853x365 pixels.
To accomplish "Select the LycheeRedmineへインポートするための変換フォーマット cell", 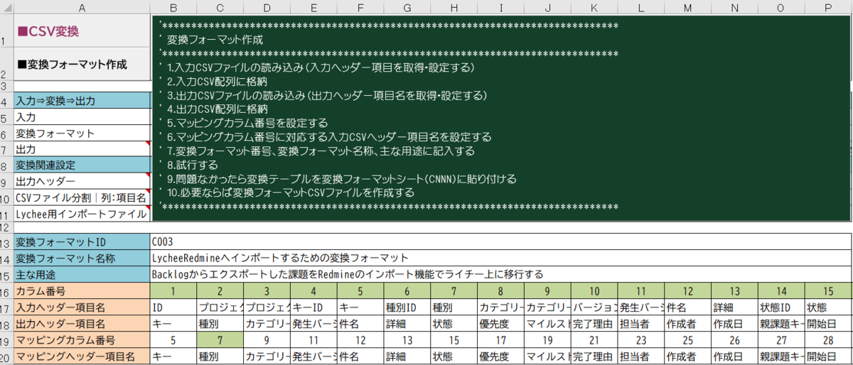I will pyautogui.click(x=501, y=258).
